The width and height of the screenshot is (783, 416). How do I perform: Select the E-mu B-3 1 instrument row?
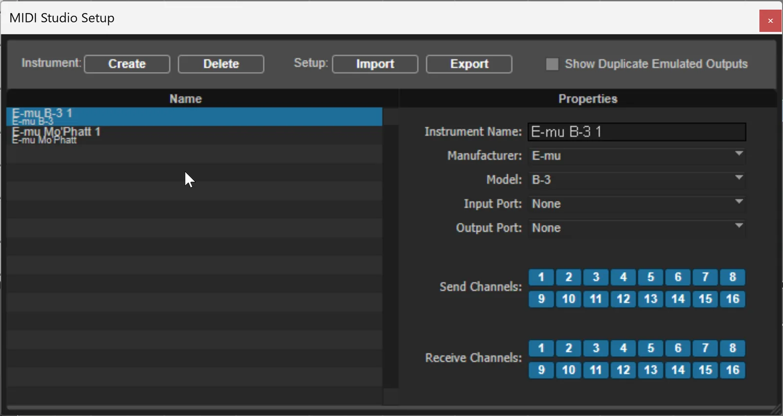(194, 116)
